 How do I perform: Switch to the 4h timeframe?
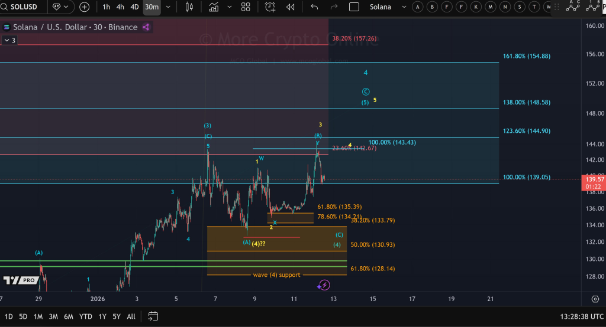pyautogui.click(x=120, y=7)
